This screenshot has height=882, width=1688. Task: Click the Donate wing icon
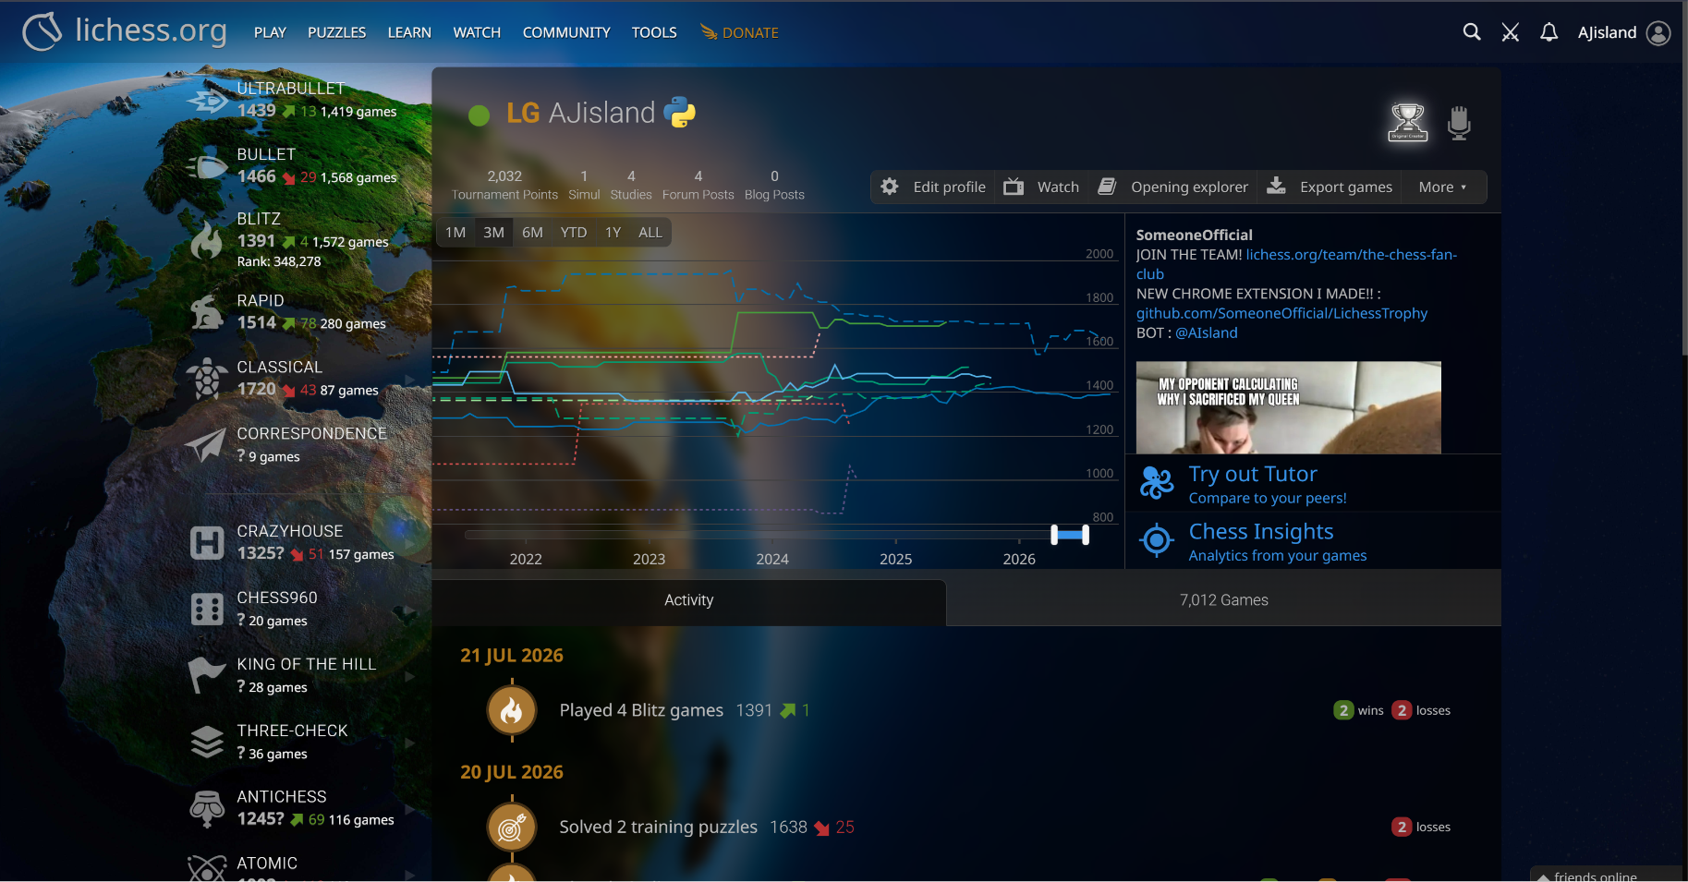pyautogui.click(x=709, y=32)
